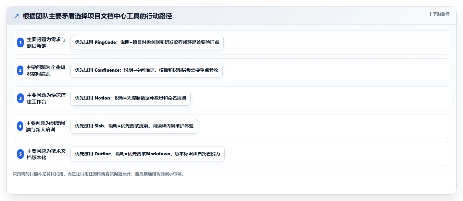Click the footnote starting 决策树的目的不是替代试用

[x=99, y=174]
